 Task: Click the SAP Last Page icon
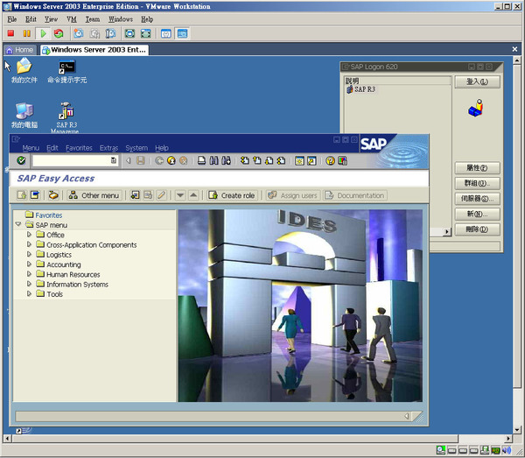(281, 161)
